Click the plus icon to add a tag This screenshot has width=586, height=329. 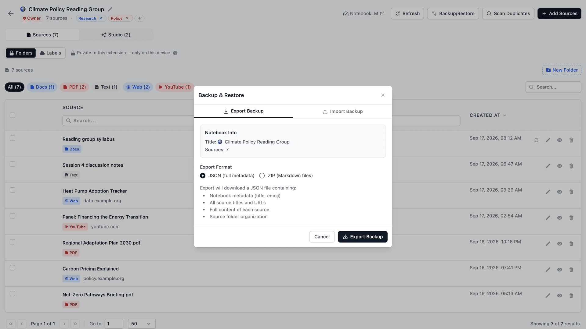pyautogui.click(x=139, y=18)
